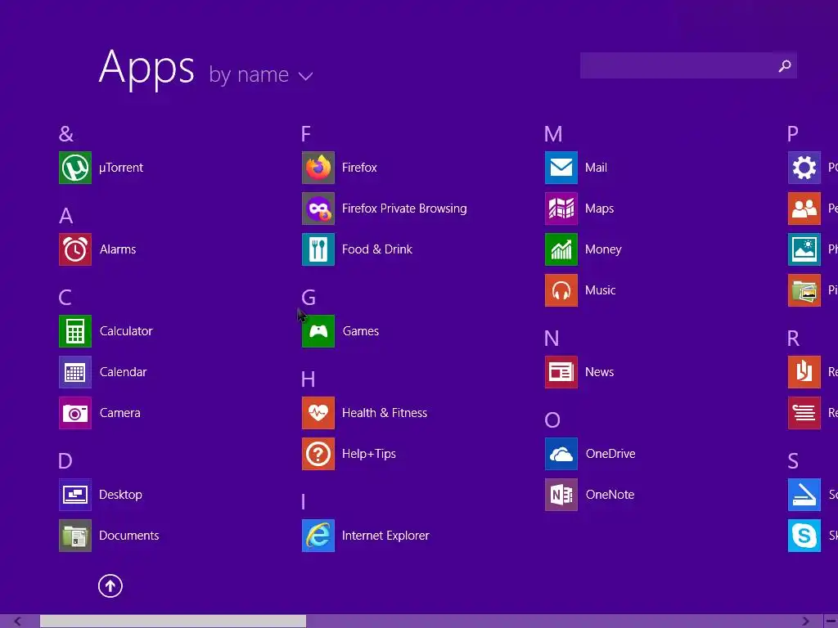Click the chevron next to 'by name'
838x628 pixels.
pyautogui.click(x=305, y=76)
